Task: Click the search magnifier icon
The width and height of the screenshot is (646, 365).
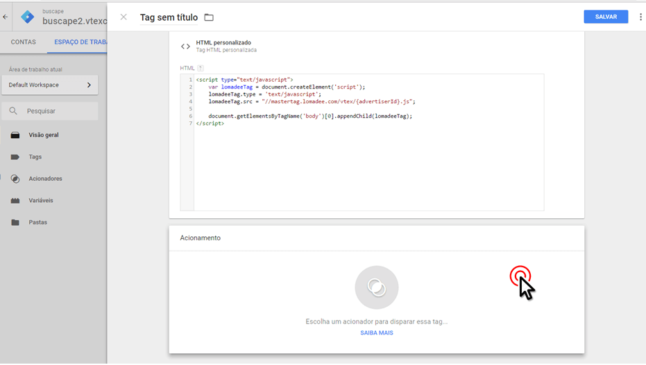Action: coord(13,111)
